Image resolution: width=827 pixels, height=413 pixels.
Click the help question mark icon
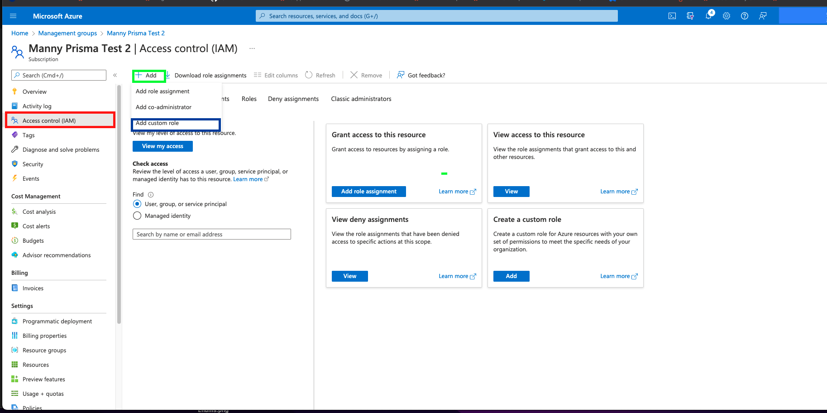[x=745, y=16]
